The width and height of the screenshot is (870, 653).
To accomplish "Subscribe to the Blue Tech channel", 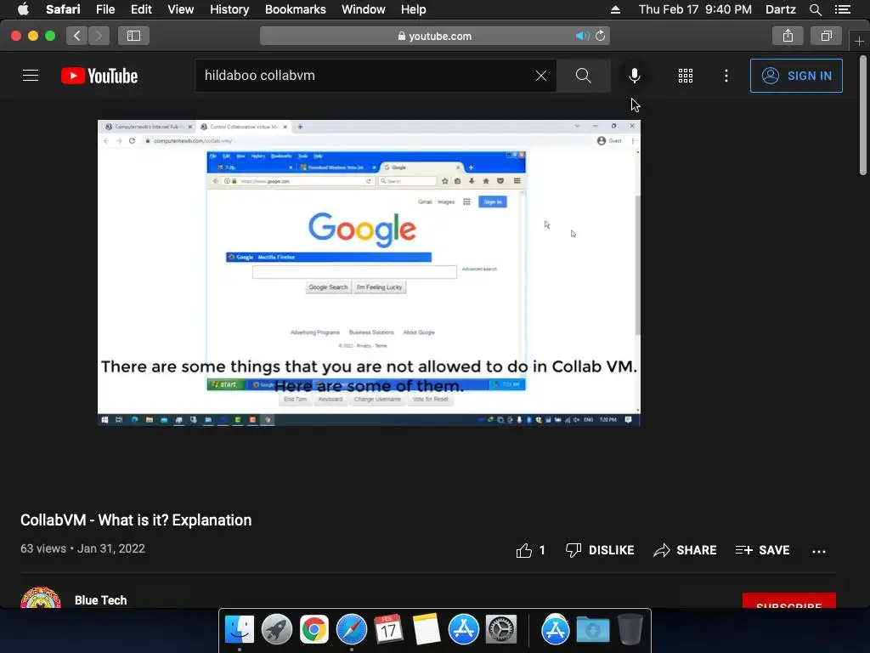I will click(x=789, y=601).
